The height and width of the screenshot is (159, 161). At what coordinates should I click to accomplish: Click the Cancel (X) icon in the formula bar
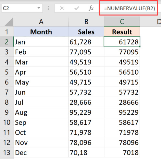[62, 8]
